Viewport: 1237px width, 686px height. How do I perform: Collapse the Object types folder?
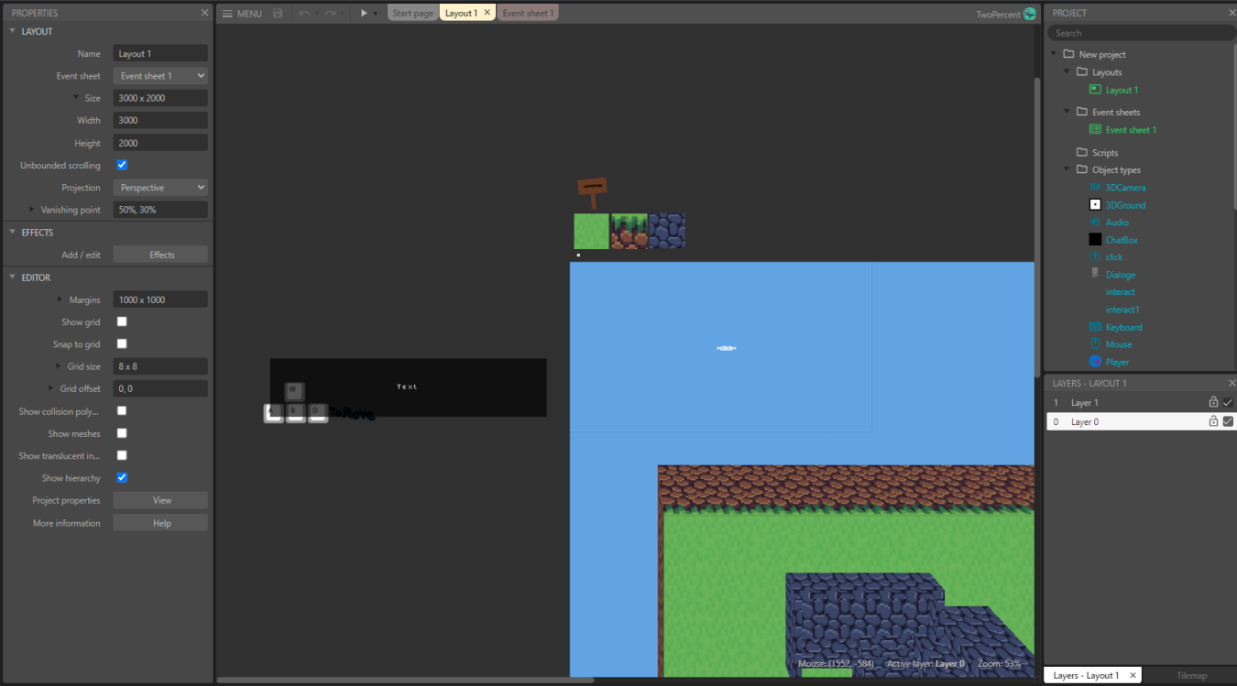pos(1067,169)
